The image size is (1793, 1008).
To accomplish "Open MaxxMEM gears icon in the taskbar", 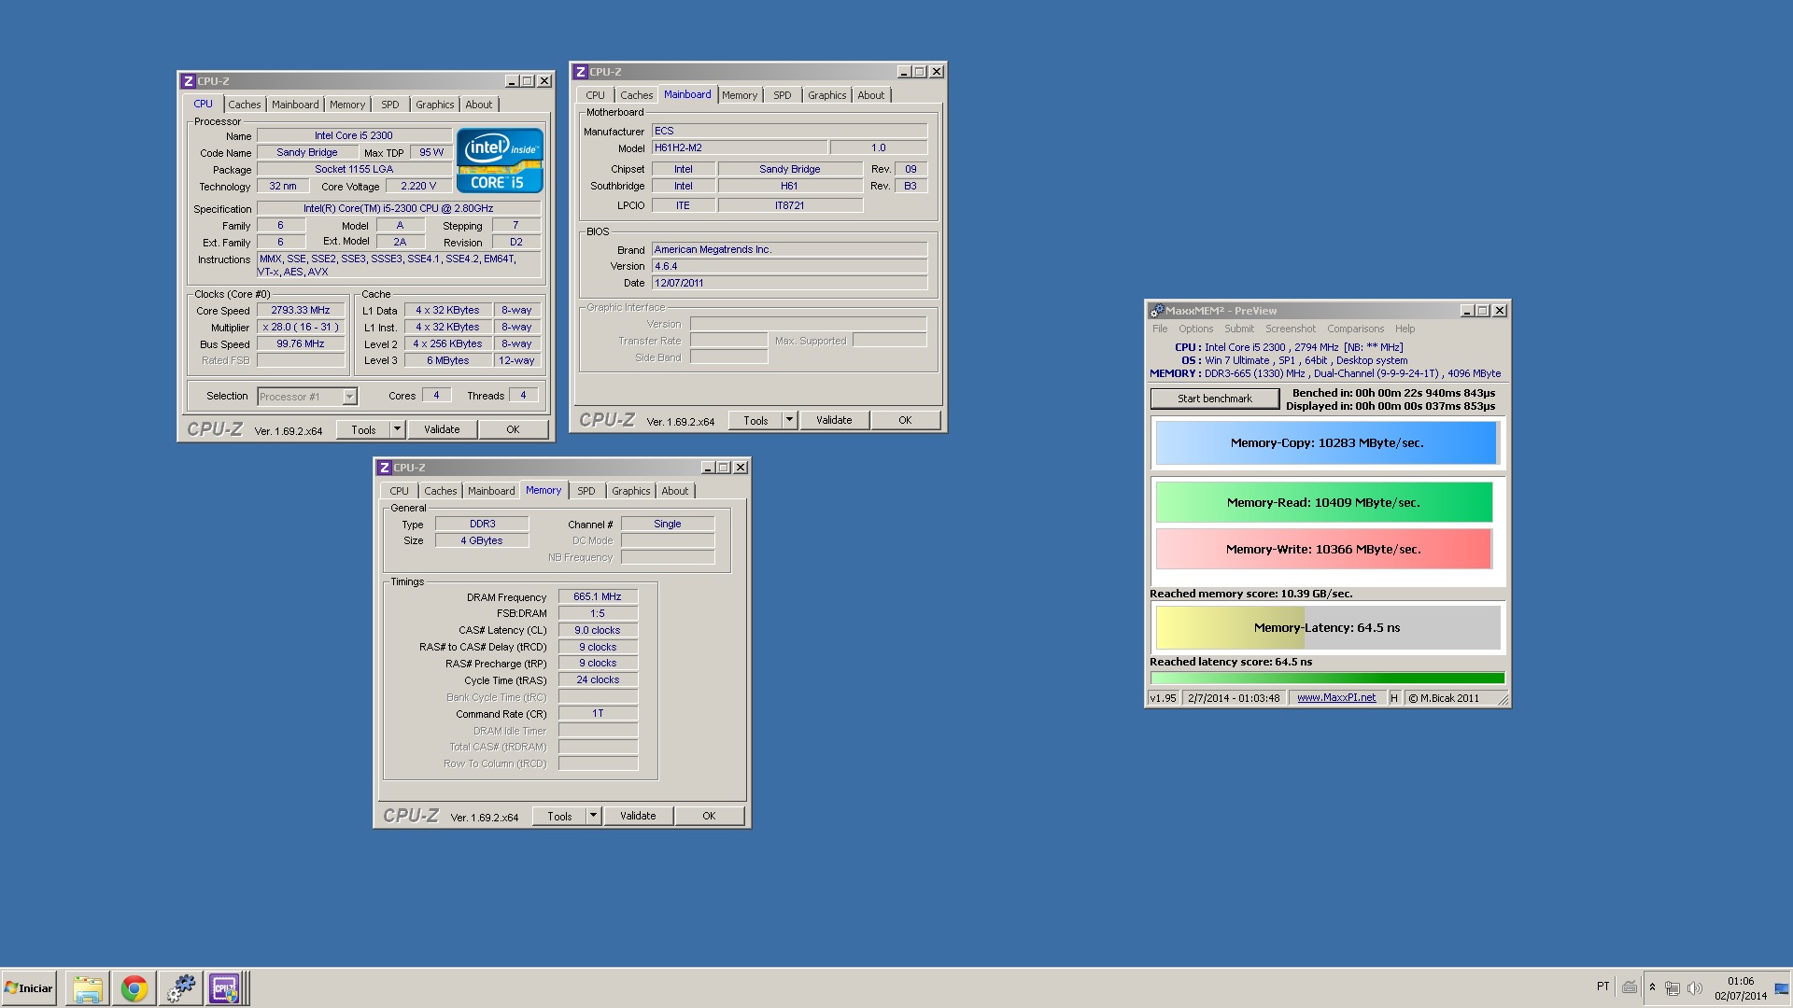I will pos(180,988).
